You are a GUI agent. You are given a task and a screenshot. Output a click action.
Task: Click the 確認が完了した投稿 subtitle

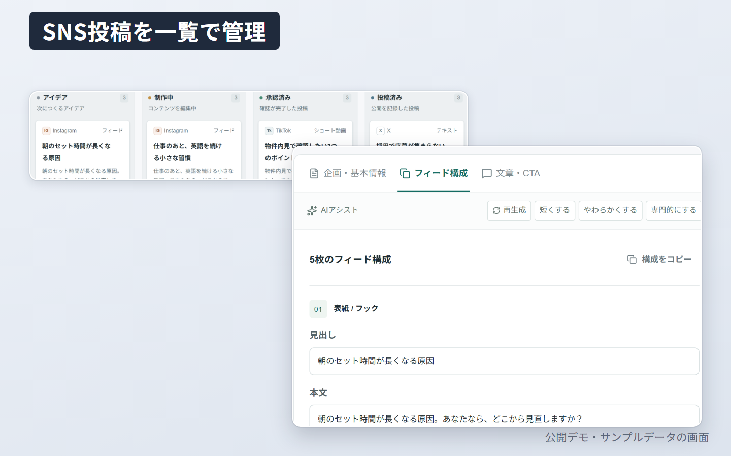(283, 108)
